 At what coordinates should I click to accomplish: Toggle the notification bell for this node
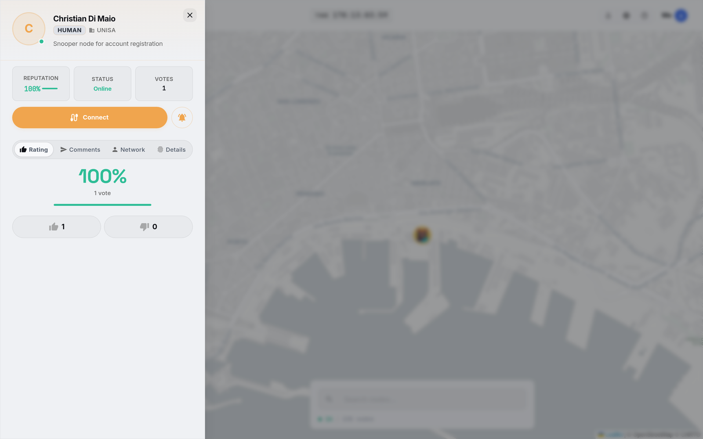tap(182, 118)
